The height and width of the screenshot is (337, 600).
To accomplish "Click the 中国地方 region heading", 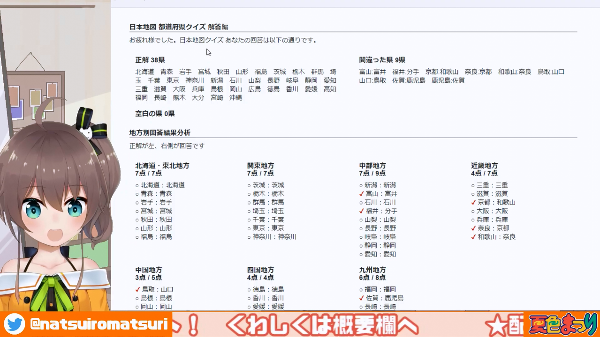I will click(x=149, y=270).
